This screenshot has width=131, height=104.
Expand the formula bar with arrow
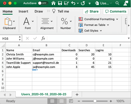point(129,38)
